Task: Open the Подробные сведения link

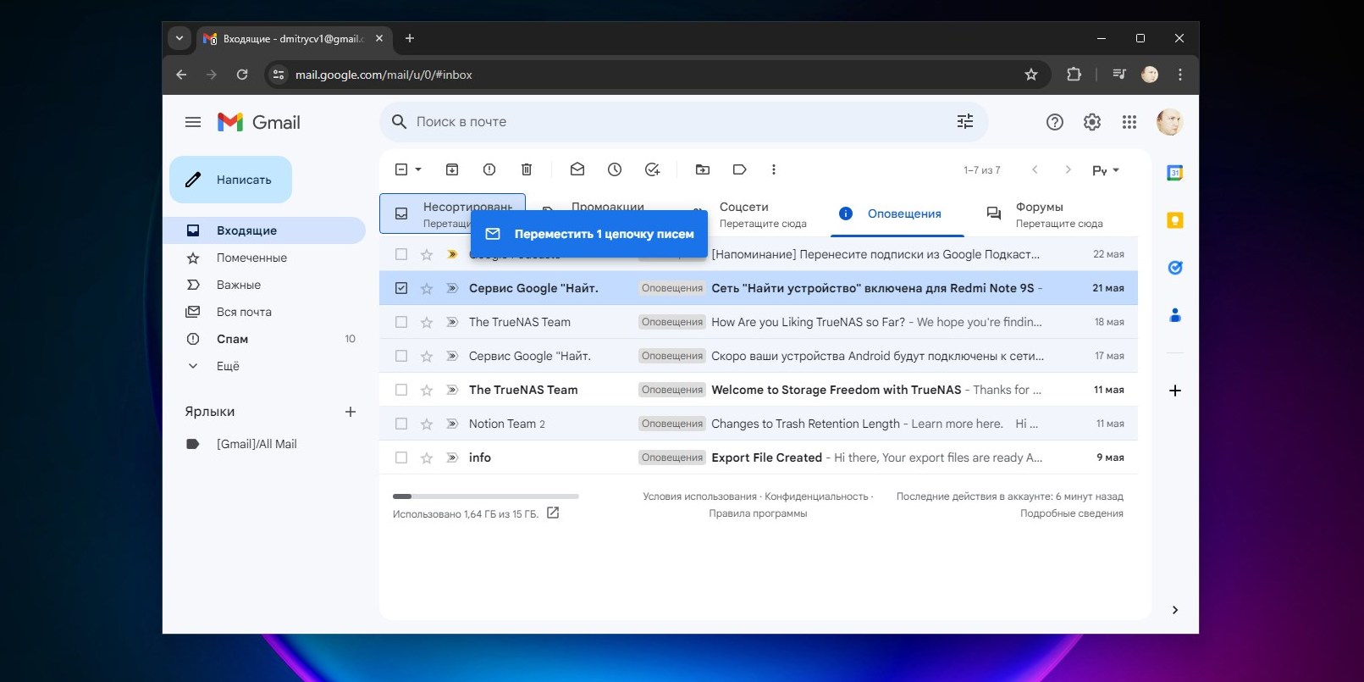Action: point(1072,513)
